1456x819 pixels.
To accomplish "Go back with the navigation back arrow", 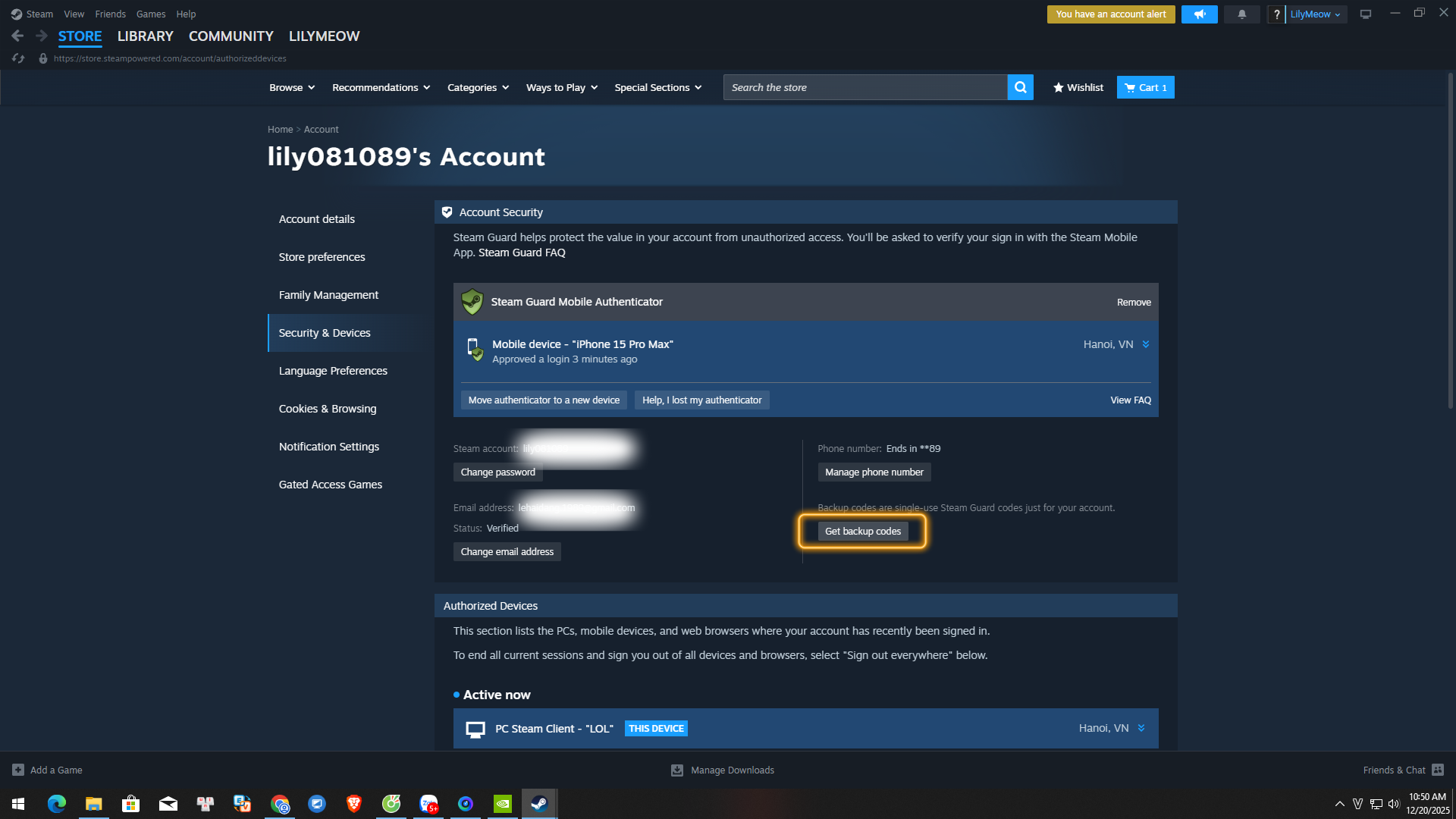I will pyautogui.click(x=17, y=36).
